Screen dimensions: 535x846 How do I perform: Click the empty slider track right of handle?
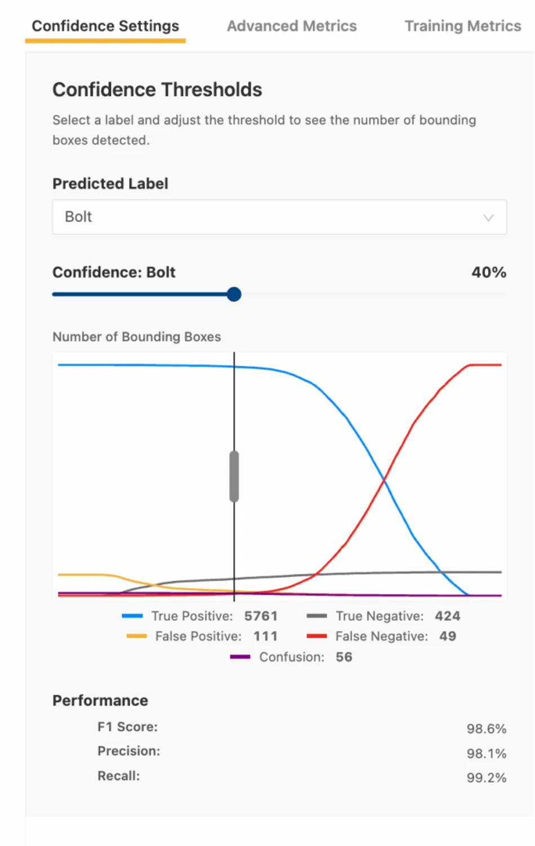point(372,294)
